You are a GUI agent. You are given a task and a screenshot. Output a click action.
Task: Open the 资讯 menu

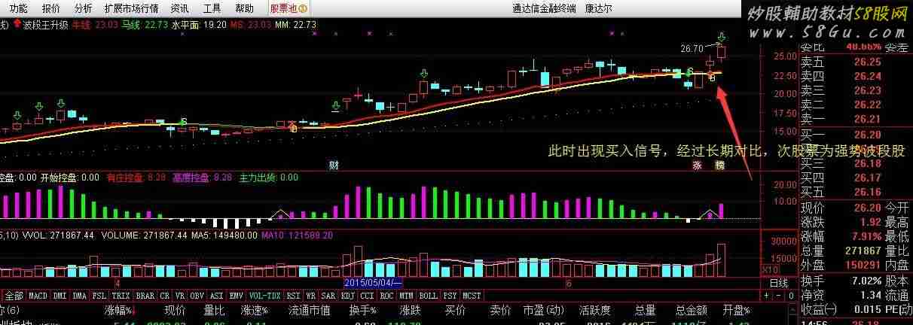pyautogui.click(x=179, y=8)
